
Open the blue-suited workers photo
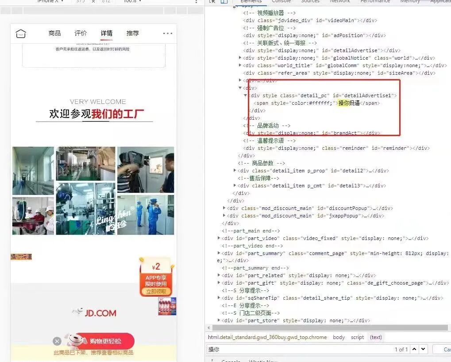pos(146,215)
